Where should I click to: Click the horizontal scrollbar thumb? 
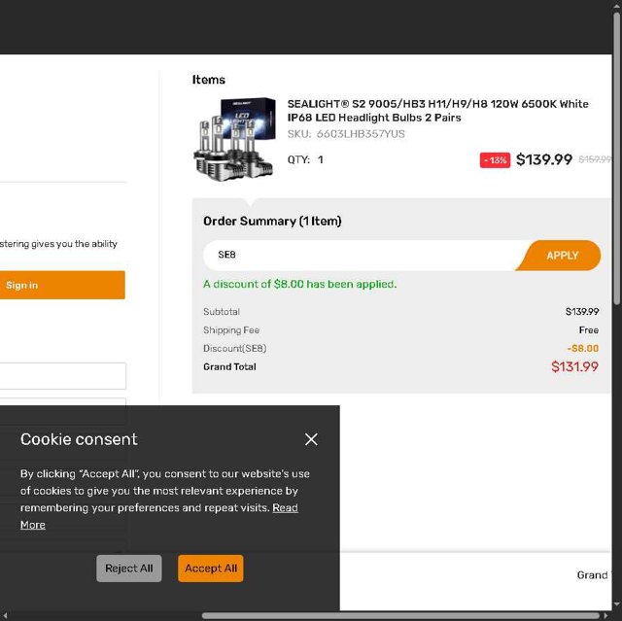pos(400,616)
